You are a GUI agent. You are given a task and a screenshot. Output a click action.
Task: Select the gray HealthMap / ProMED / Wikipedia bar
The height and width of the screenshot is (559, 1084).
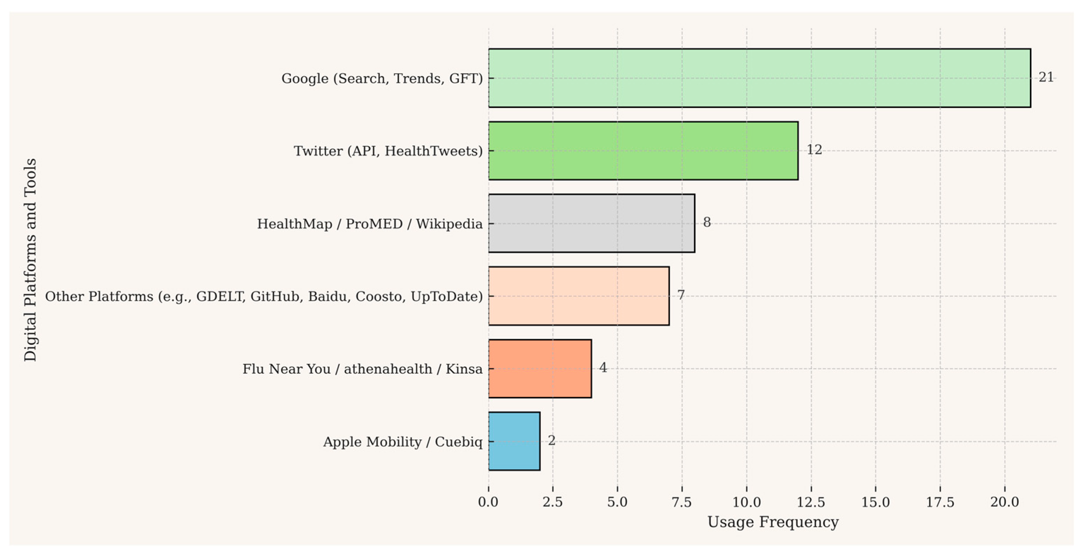[591, 223]
